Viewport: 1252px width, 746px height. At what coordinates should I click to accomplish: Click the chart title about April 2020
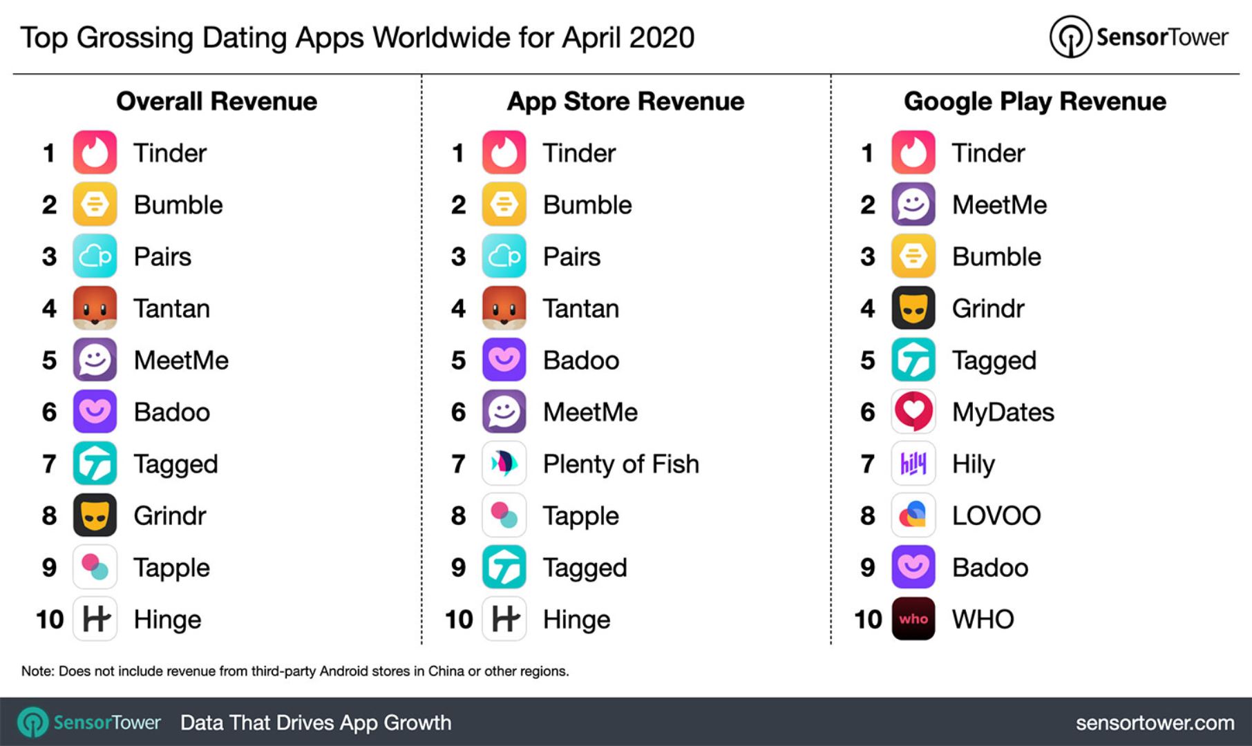point(357,37)
